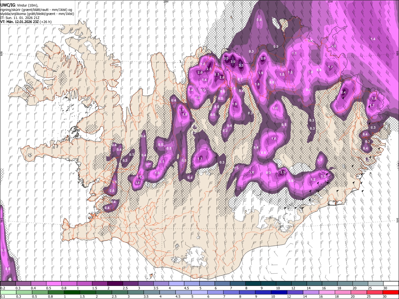The height and width of the screenshot is (299, 399).
Task: Pick snow scale swatch between 2 and 2.5
Action: coord(115,284)
